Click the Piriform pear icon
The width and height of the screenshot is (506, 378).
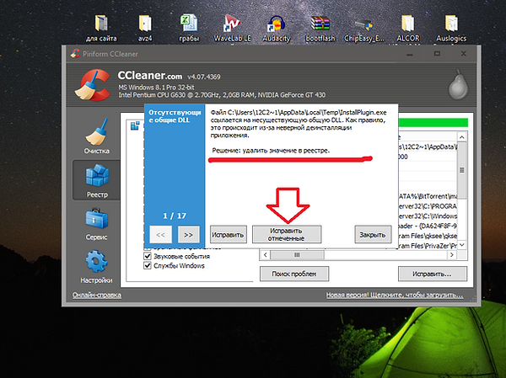(458, 84)
